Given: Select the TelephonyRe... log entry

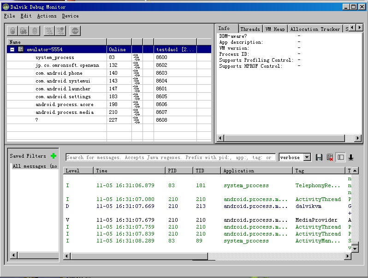Looking at the screenshot, I should click(x=208, y=185).
